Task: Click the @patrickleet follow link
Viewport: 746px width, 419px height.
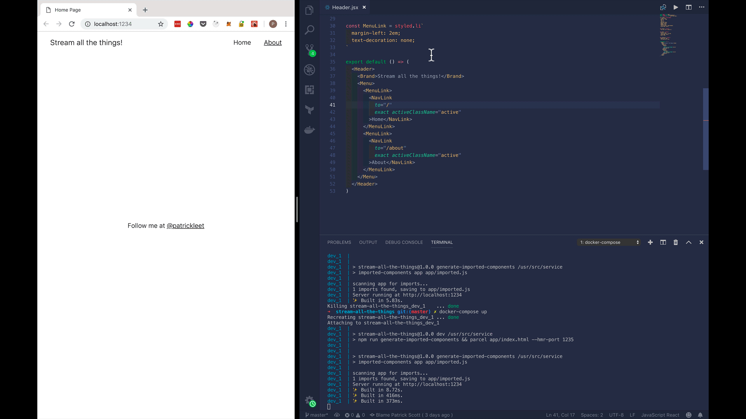Action: pos(185,226)
